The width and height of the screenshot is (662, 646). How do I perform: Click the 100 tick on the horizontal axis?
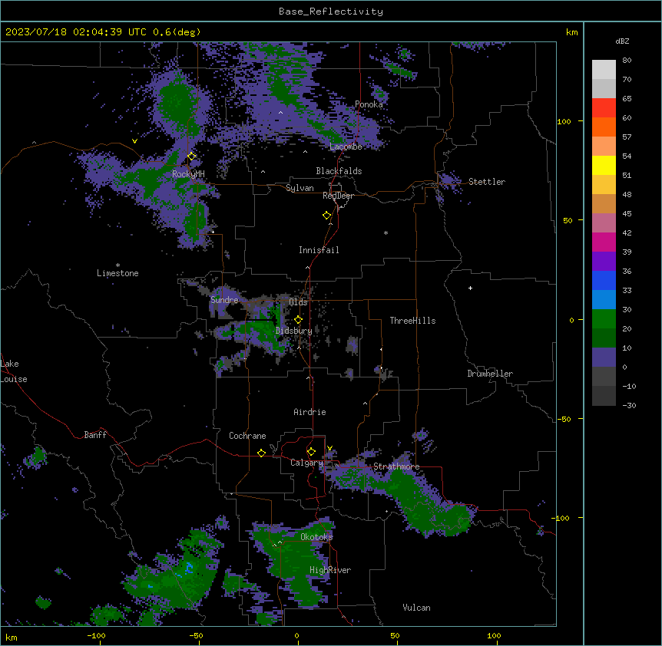(x=494, y=635)
